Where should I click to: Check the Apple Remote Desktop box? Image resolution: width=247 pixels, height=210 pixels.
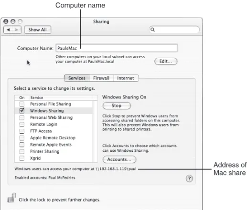(x=22, y=138)
